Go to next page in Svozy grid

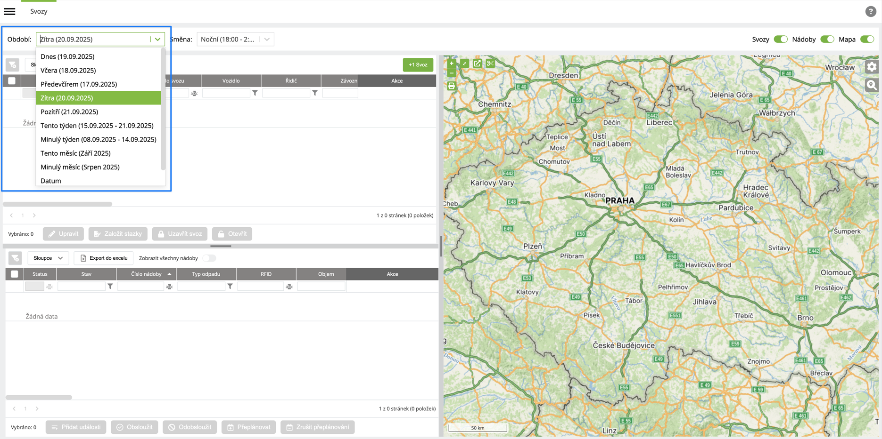pyautogui.click(x=34, y=216)
